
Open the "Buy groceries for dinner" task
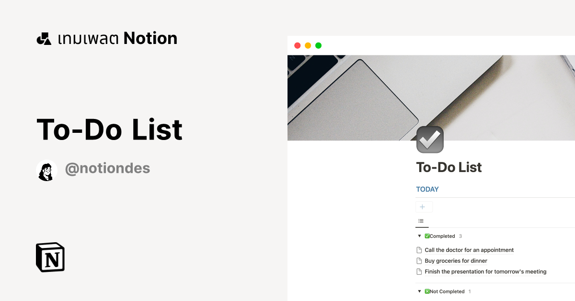tap(455, 260)
